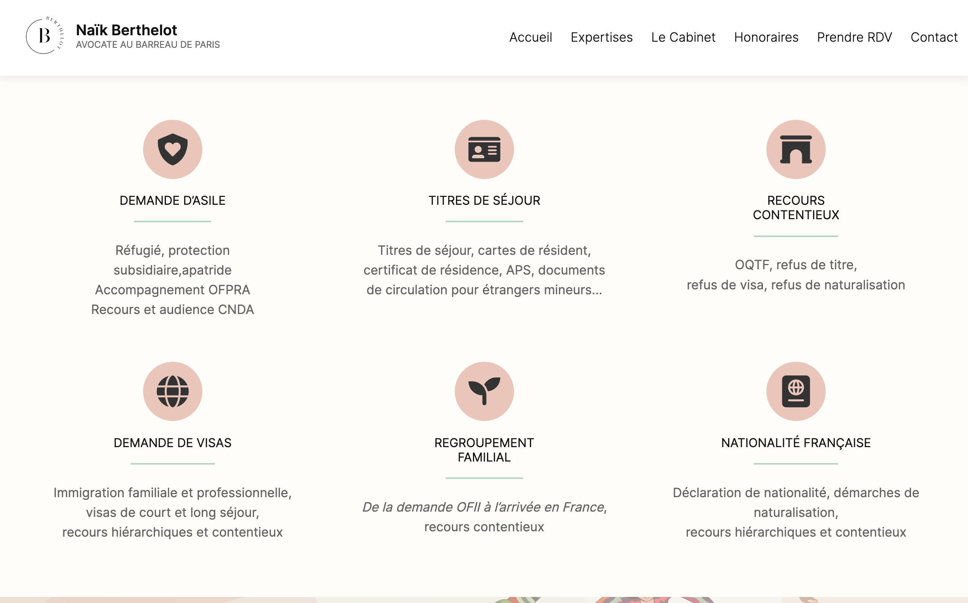Click the shield heart asylum icon
Image resolution: width=968 pixels, height=603 pixels.
pos(172,149)
